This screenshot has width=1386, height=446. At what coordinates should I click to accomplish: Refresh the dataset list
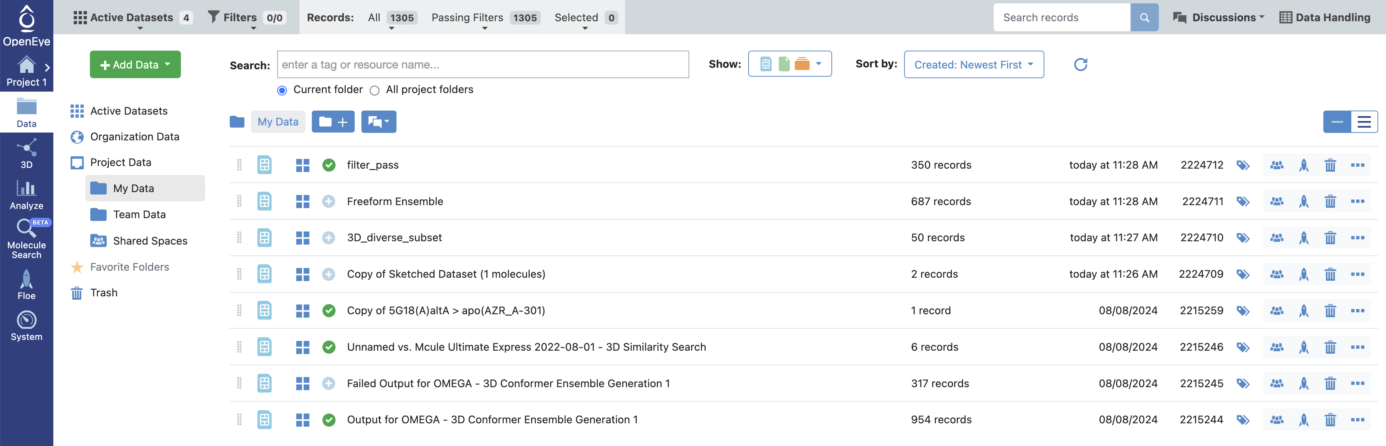(x=1081, y=64)
